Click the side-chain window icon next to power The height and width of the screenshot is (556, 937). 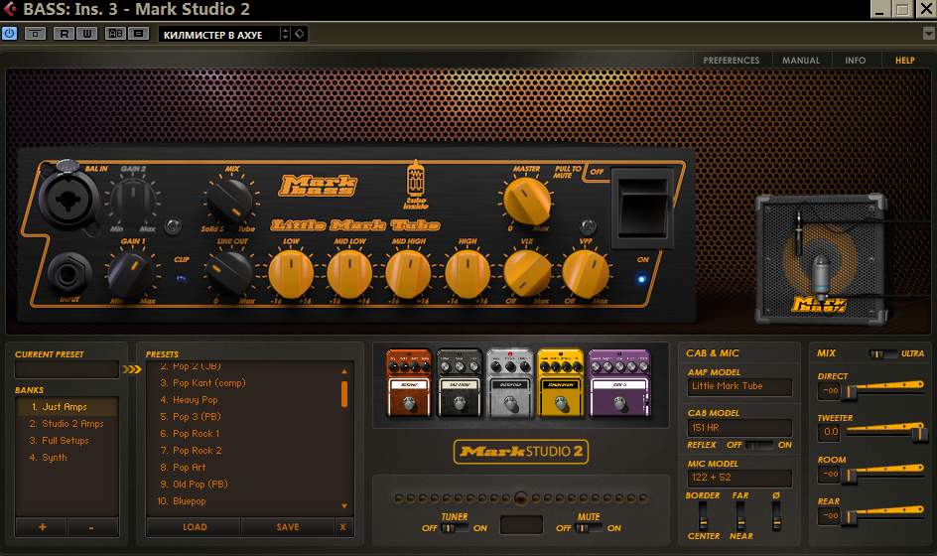click(x=36, y=34)
